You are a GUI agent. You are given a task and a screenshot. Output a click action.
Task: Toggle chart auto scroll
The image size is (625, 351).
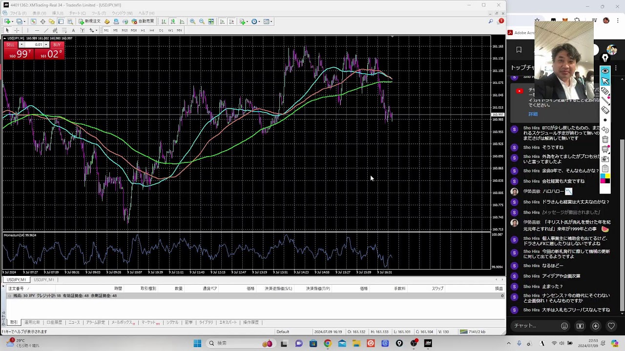pyautogui.click(x=222, y=21)
